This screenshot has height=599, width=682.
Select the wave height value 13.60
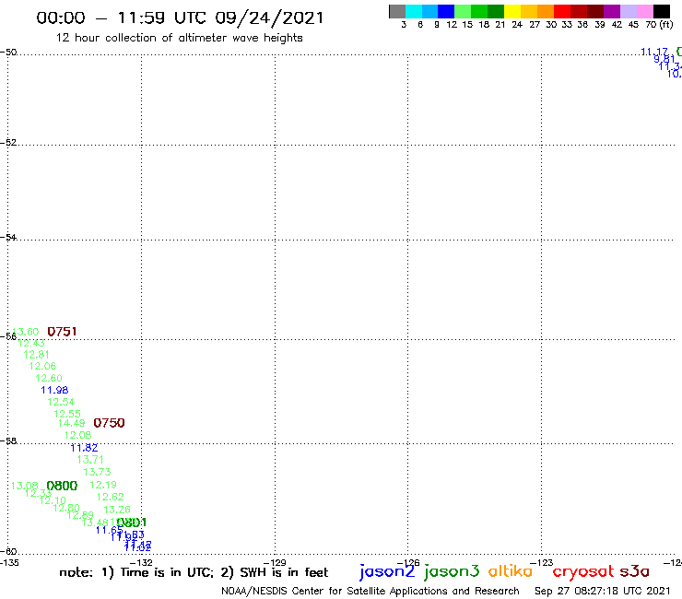click(26, 332)
